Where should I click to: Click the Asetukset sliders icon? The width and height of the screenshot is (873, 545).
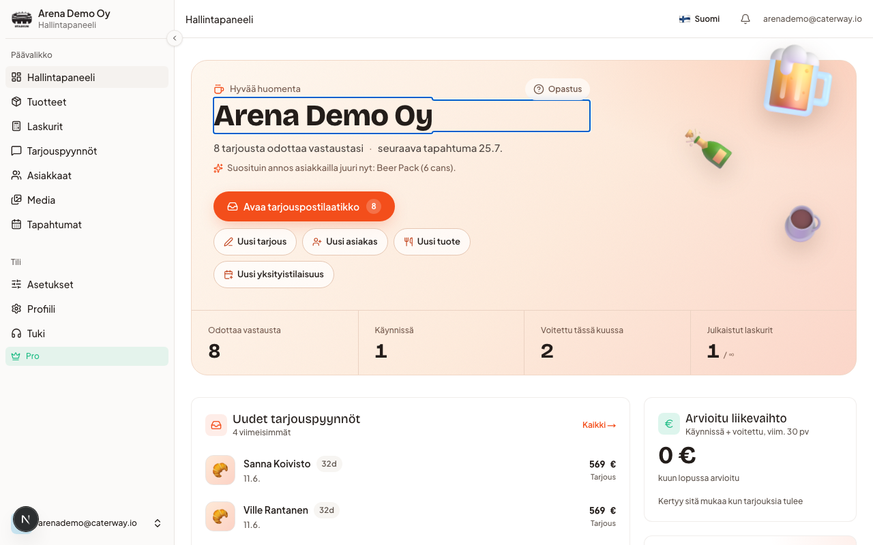[16, 284]
